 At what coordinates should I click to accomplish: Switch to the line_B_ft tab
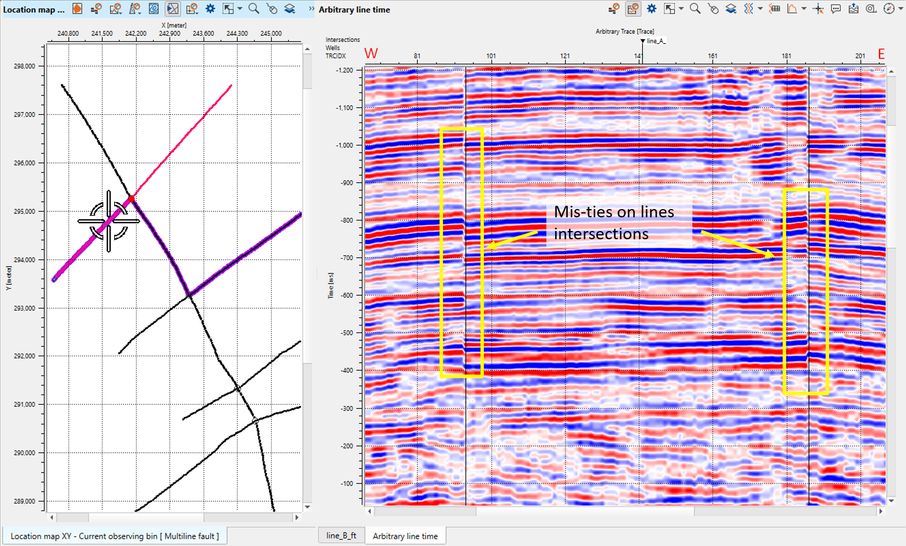341,536
